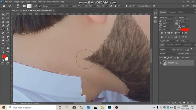The width and height of the screenshot is (196, 110).
Task: Select the Eraser tool
Action: [x=8, y=33]
